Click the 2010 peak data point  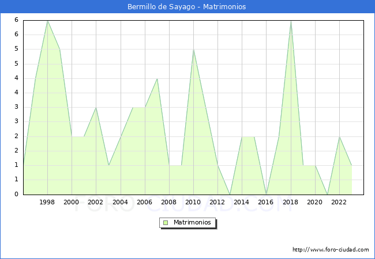[x=193, y=49]
